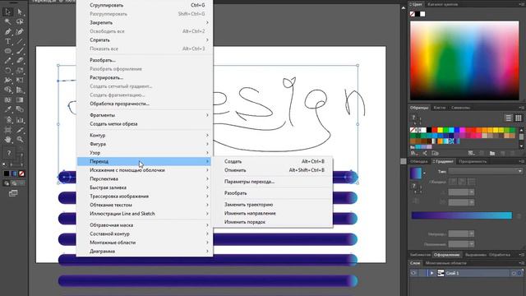The width and height of the screenshot is (526, 296).
Task: Select the Magic Wand tool
Action: point(7,22)
